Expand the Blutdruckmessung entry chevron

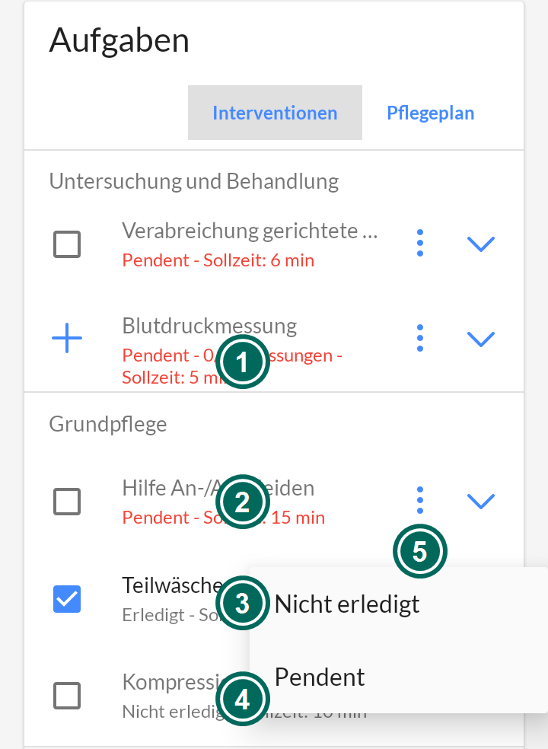point(480,339)
